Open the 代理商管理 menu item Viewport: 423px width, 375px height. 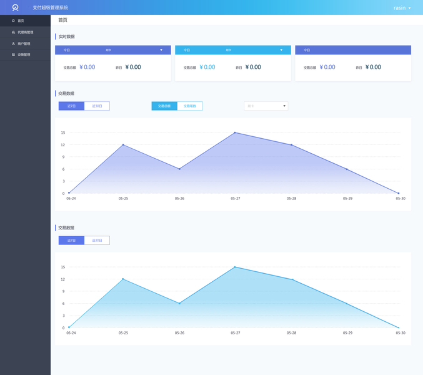pos(25,32)
